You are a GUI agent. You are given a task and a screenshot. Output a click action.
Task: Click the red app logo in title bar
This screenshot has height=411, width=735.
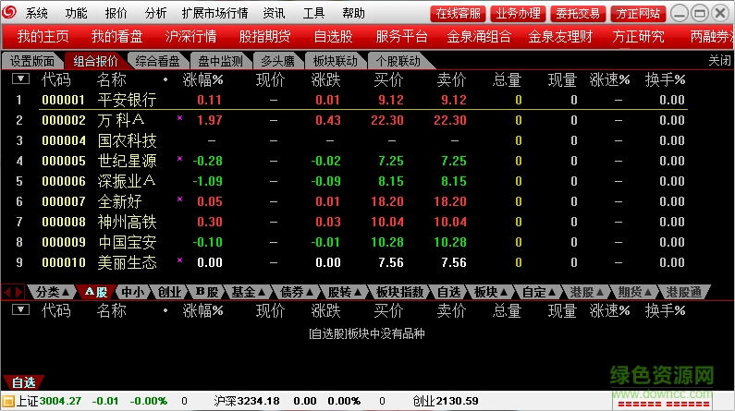pos(10,13)
